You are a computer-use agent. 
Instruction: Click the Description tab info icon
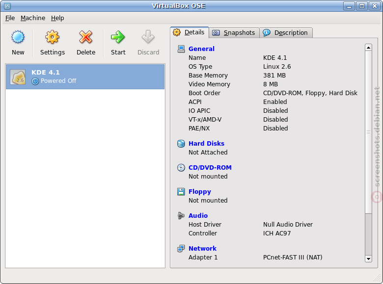267,32
